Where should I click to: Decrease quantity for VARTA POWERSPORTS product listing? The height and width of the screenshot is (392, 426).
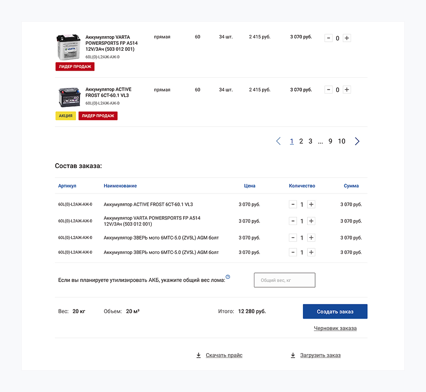click(328, 38)
